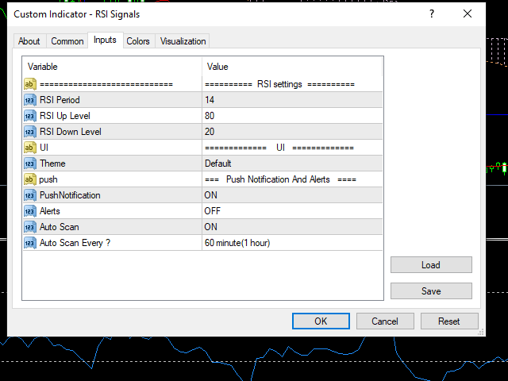Click the RSI settings header value
The image size is (508, 381).
click(280, 84)
